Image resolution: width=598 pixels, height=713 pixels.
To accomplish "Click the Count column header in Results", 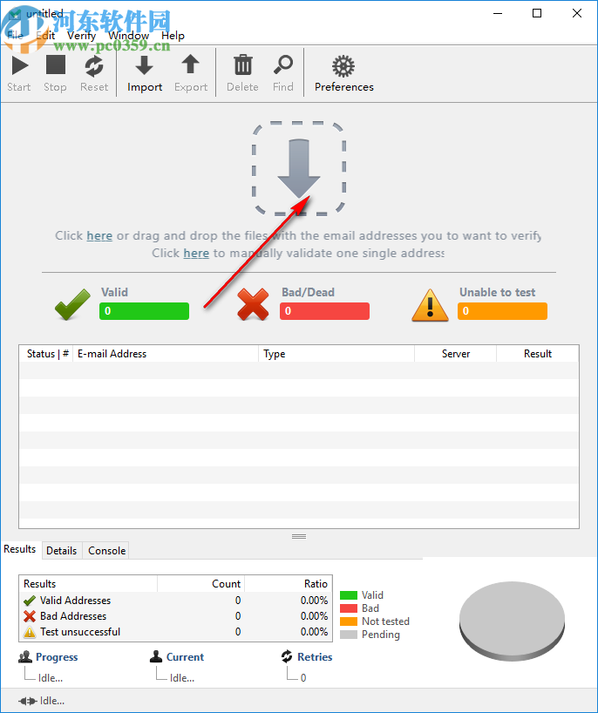I will point(201,584).
